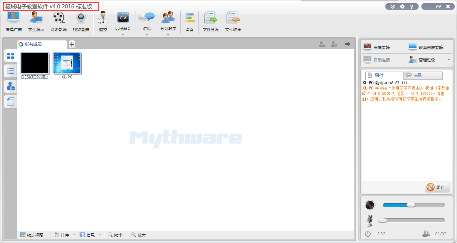Screen dimensions: 457x243
Task: Switch to 消息 messages tab
Action: tap(423, 75)
